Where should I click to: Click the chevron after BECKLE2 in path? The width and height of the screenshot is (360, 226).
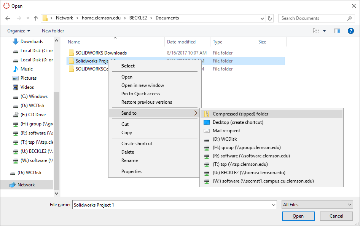(151, 18)
